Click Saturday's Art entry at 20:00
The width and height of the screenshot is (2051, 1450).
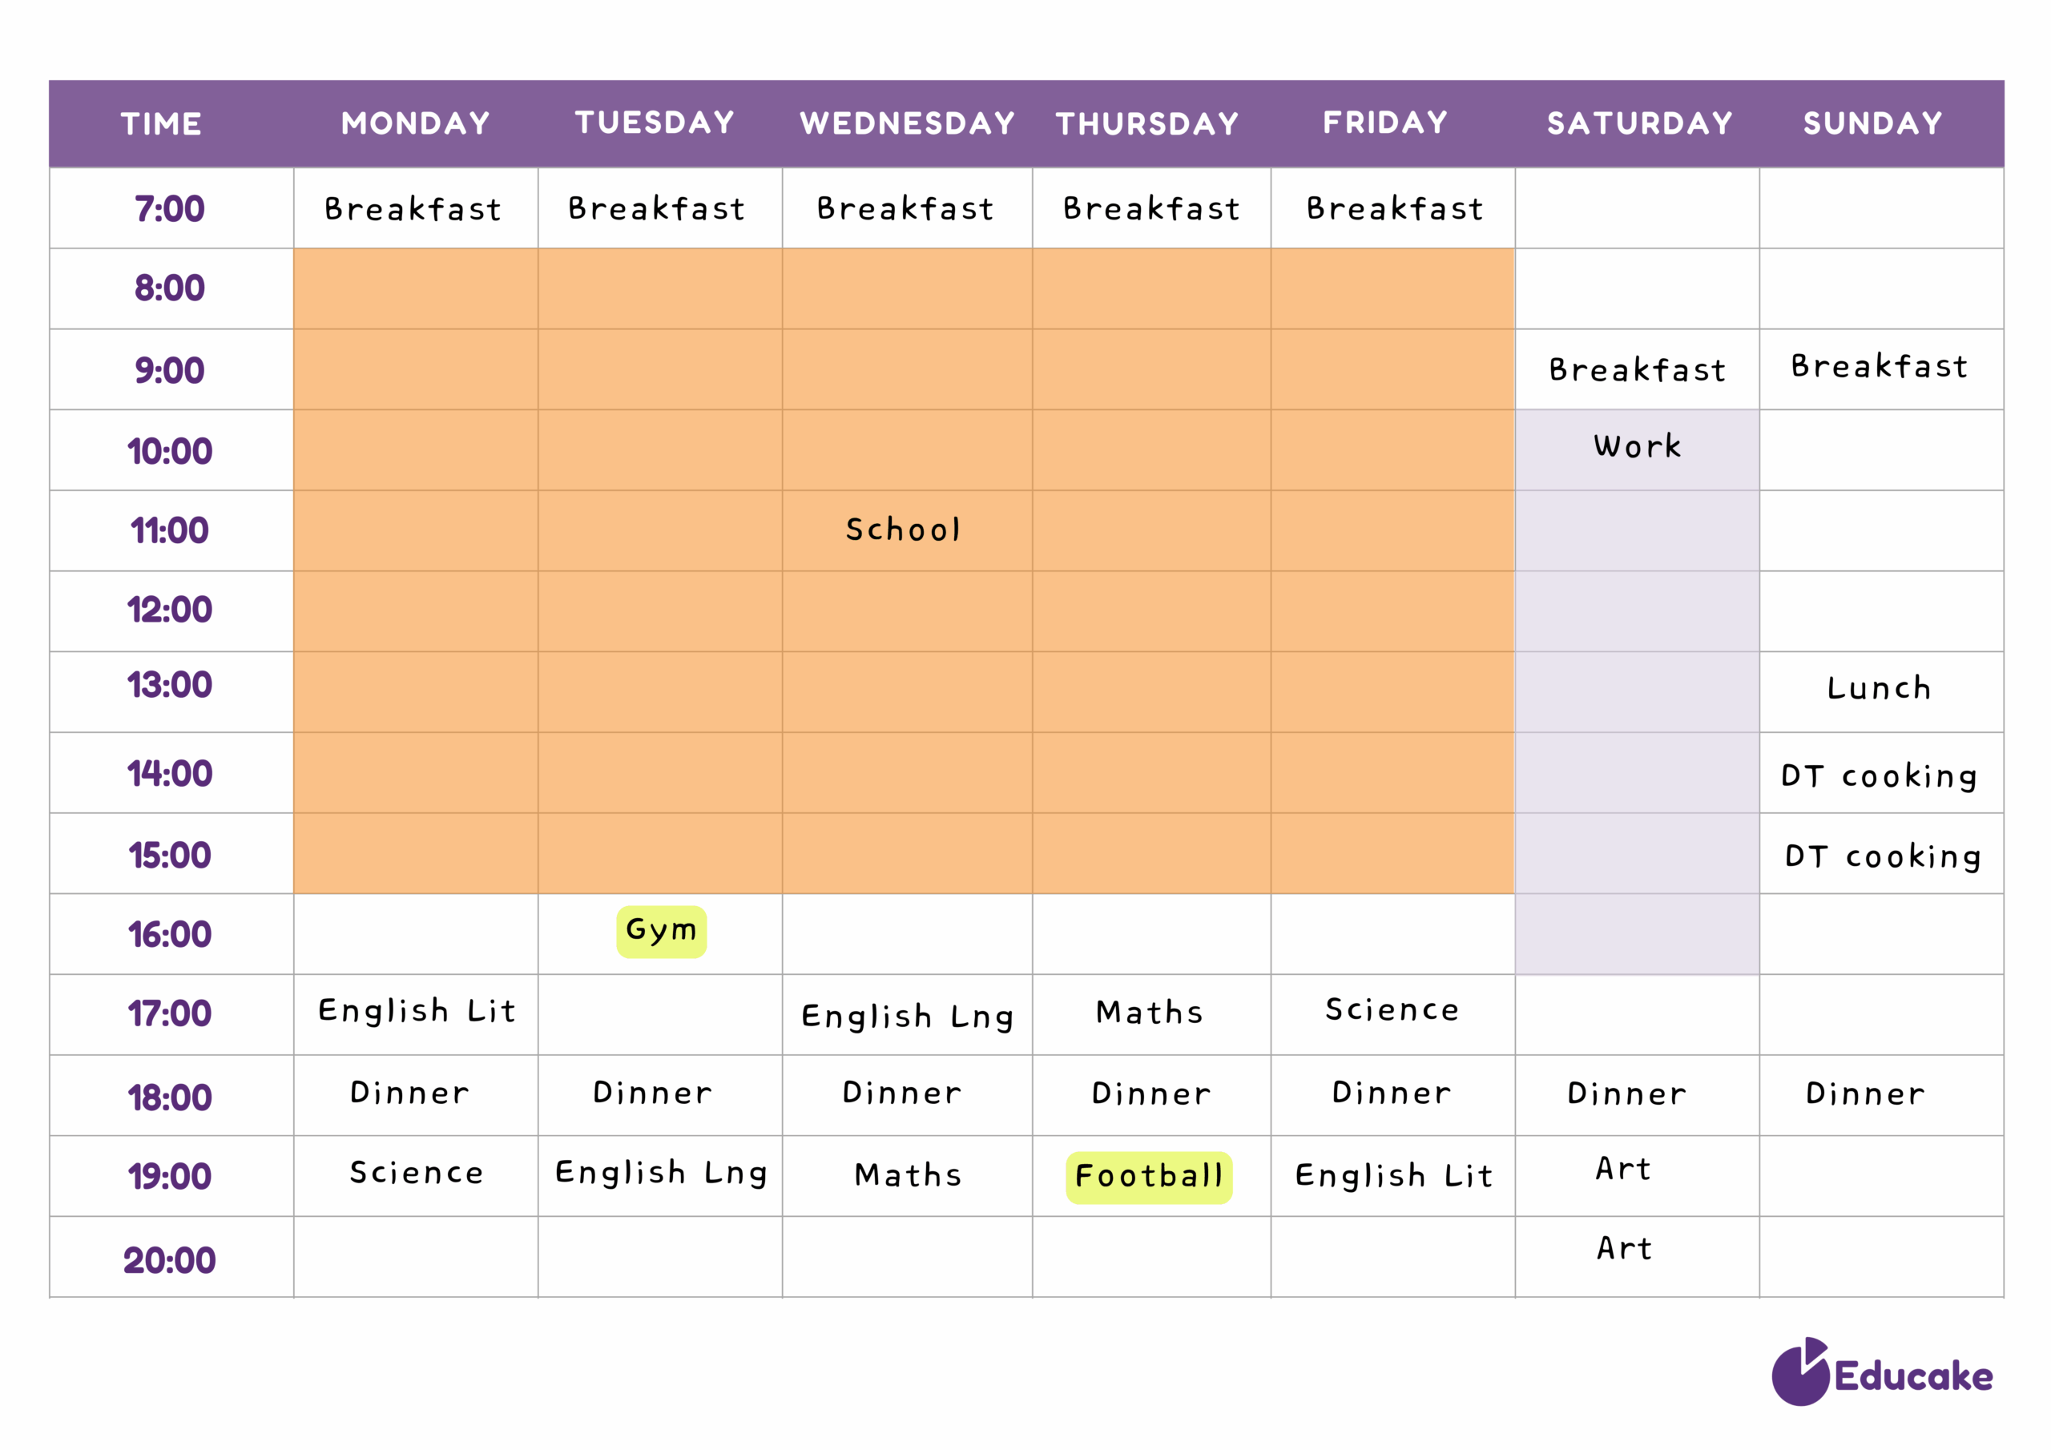1624,1248
